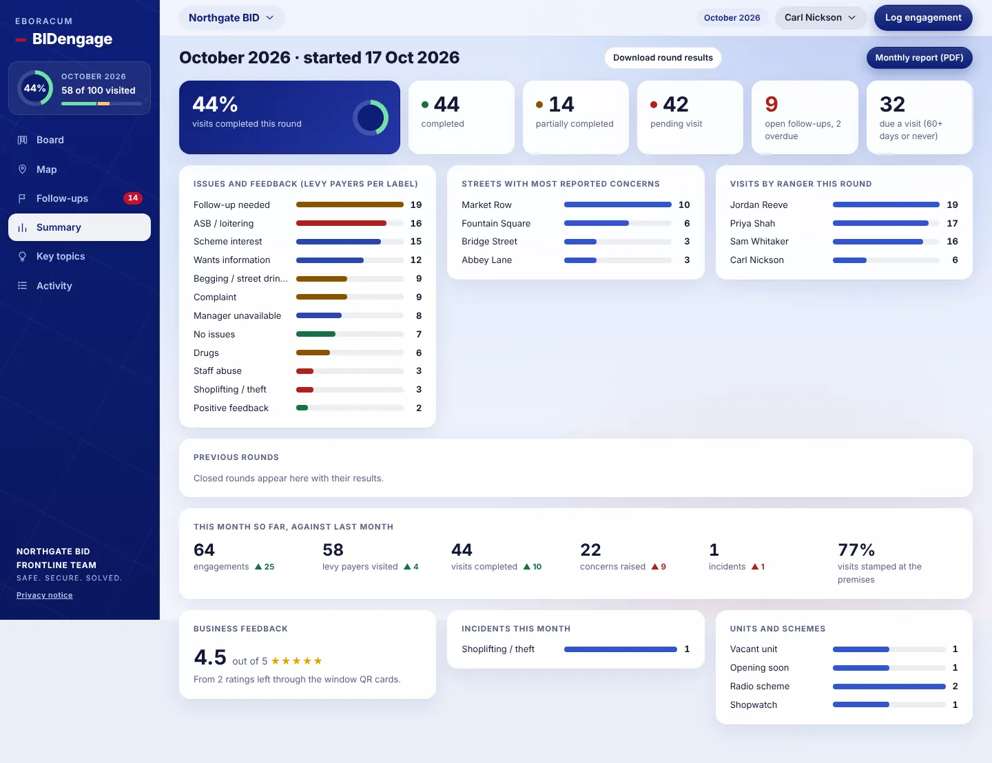Click the Fountain Square street entry

coord(576,223)
